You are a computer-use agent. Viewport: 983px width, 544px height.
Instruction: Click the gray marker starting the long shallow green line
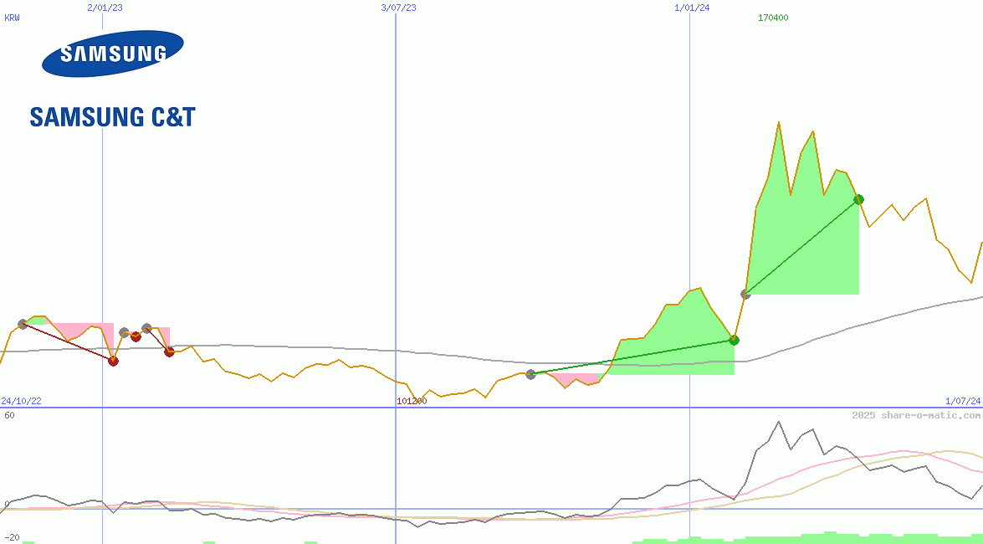[530, 374]
